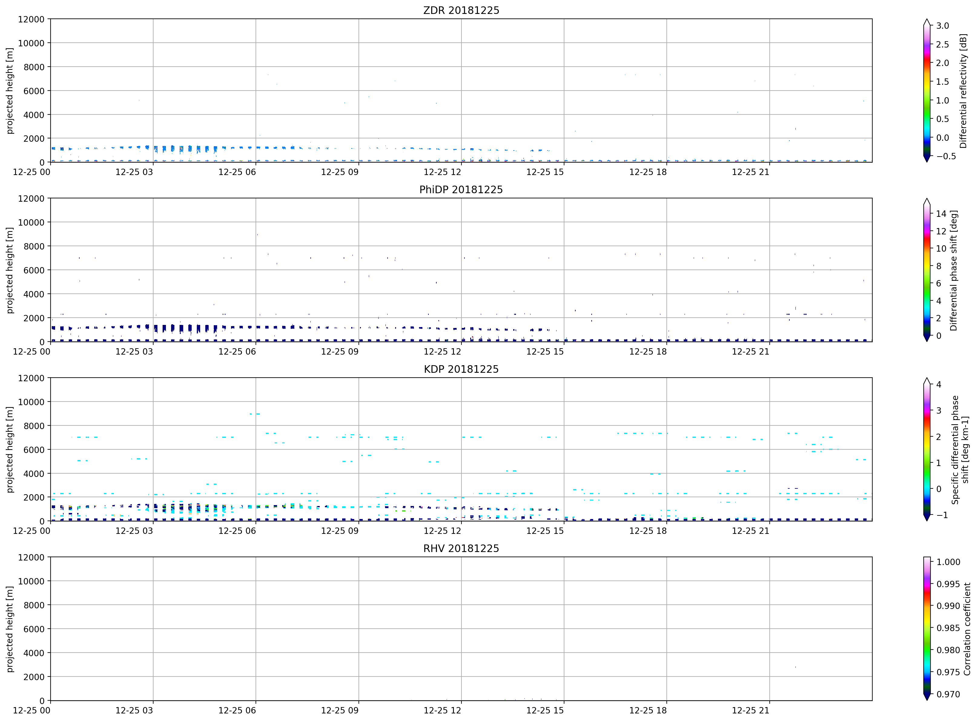Click the RHV colorbar near 0.985
This screenshot has height=721, width=978.
click(927, 628)
